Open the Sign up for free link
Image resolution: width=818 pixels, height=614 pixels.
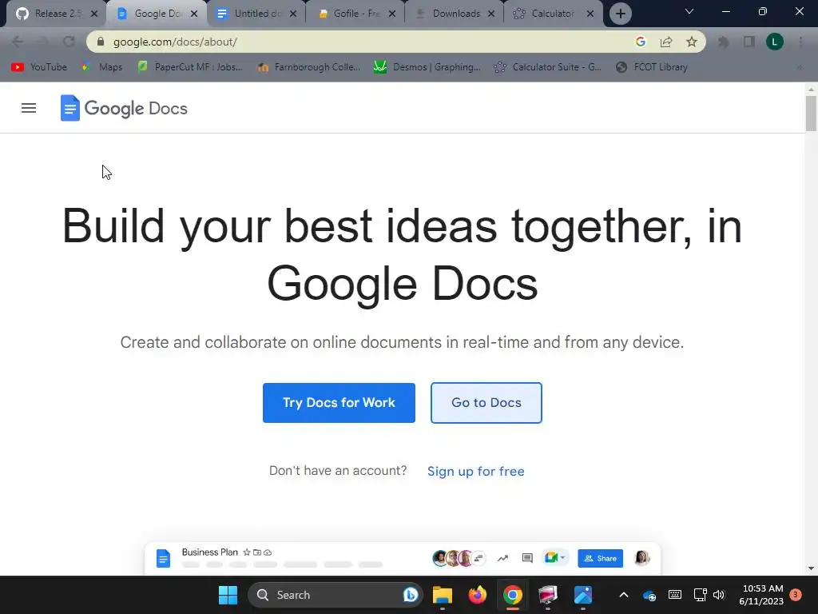(476, 471)
